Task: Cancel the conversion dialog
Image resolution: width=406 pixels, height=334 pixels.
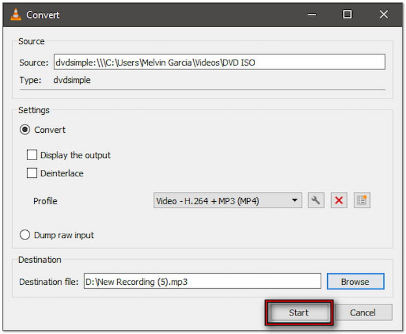Action: (362, 313)
